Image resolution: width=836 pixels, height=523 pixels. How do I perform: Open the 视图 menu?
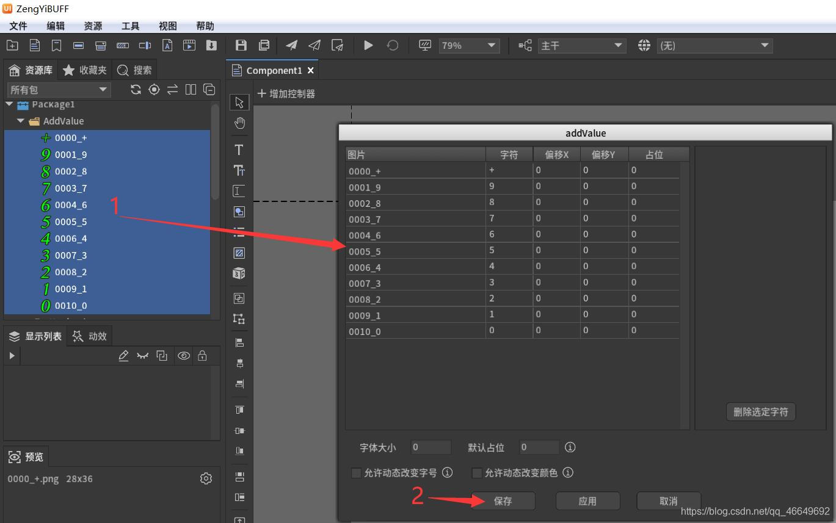point(168,26)
